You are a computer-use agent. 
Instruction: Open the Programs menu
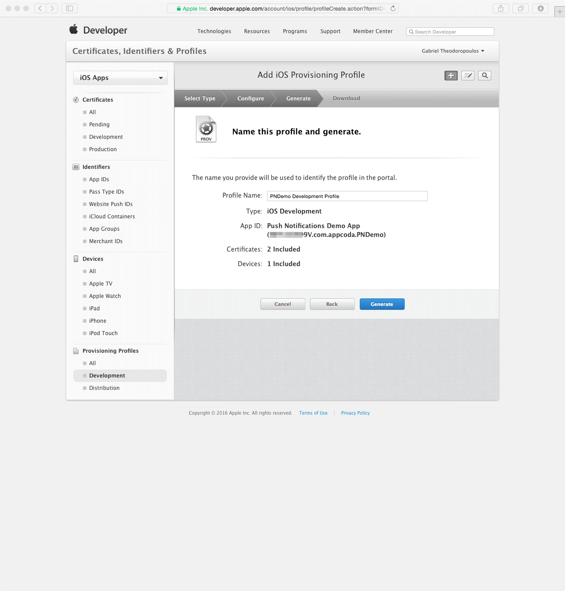pyautogui.click(x=295, y=31)
